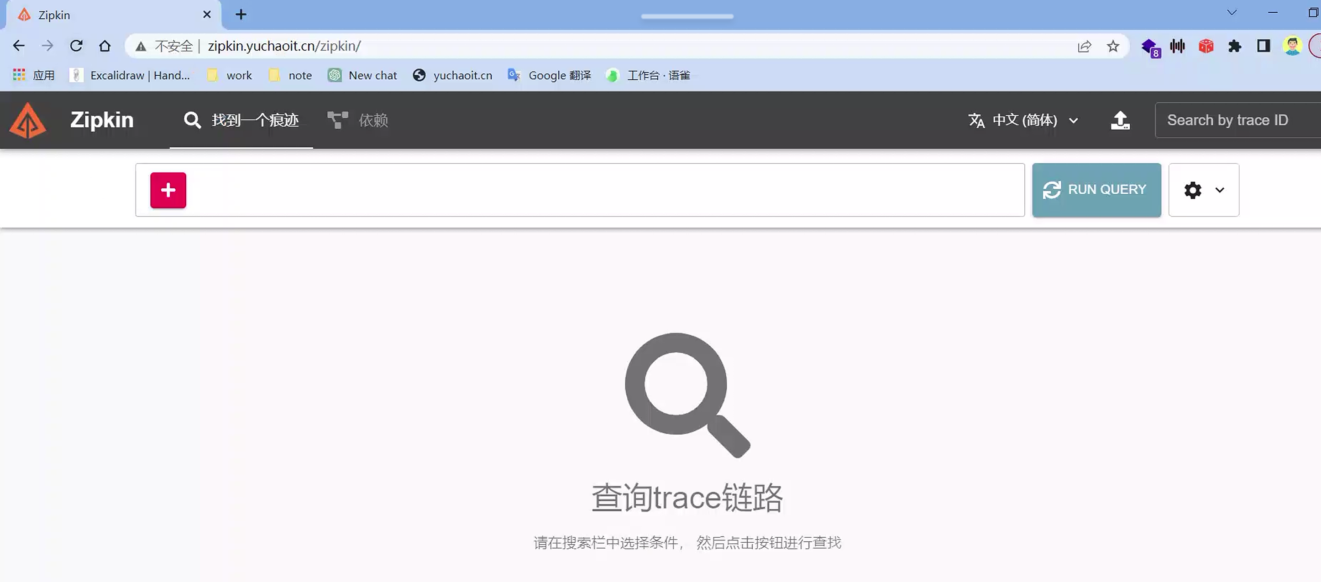Select the language translate icon
1321x582 pixels.
coord(977,120)
